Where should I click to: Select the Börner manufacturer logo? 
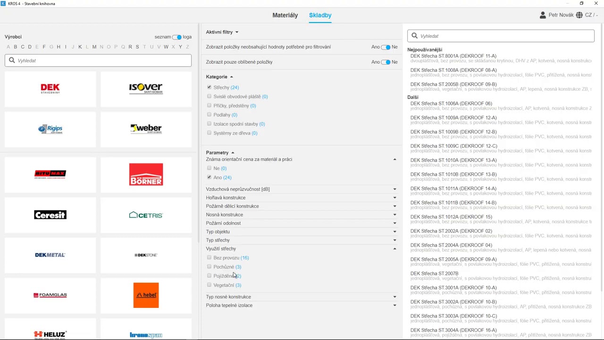(x=146, y=174)
